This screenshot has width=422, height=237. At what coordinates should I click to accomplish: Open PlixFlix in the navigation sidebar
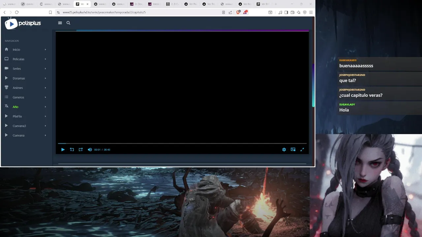(17, 116)
